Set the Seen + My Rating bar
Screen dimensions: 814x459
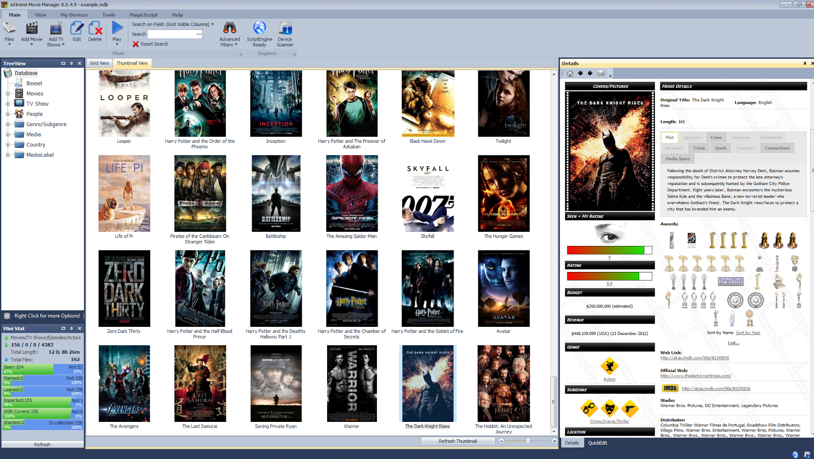pyautogui.click(x=609, y=250)
